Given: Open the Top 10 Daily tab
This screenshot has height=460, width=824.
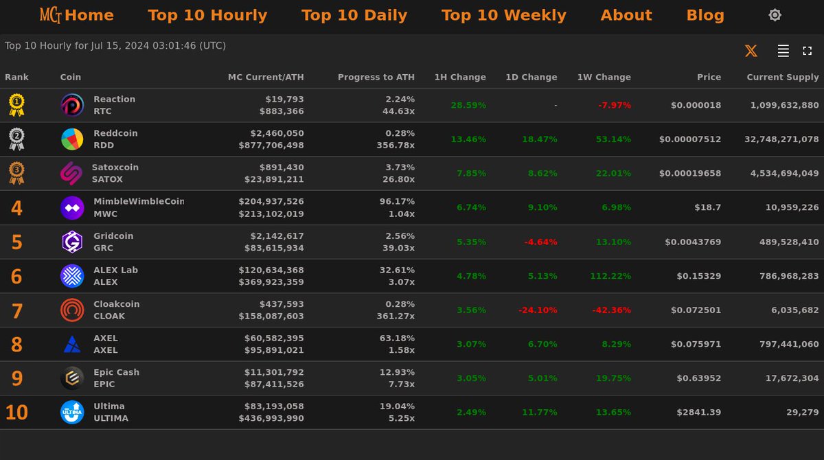Looking at the screenshot, I should click(354, 15).
